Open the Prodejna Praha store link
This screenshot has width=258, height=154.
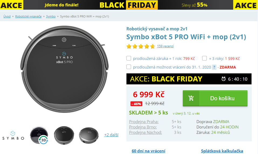pyautogui.click(x=144, y=122)
